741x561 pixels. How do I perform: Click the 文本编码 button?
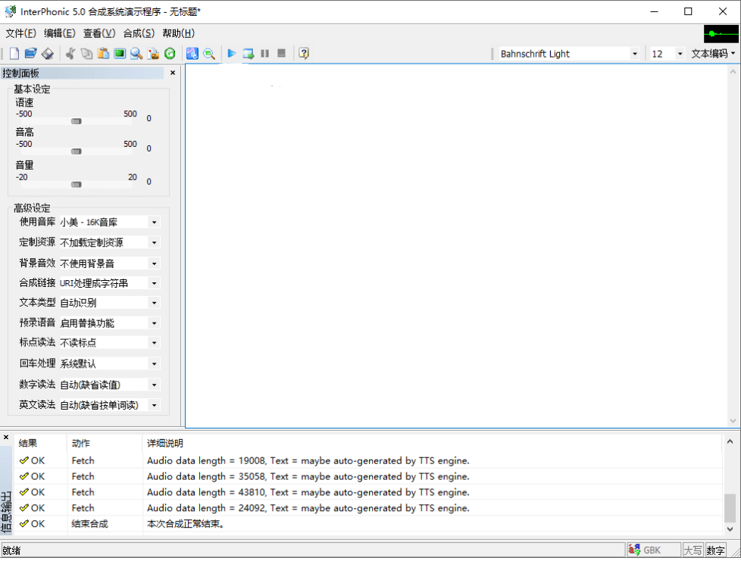(x=712, y=54)
